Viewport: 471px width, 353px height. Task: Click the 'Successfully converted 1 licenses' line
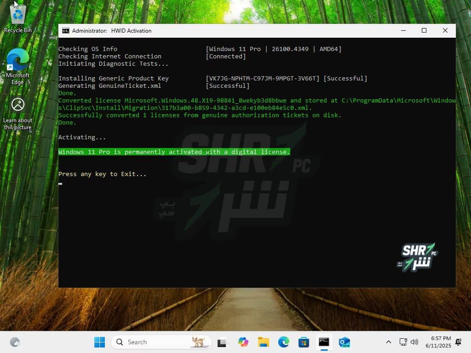200,115
